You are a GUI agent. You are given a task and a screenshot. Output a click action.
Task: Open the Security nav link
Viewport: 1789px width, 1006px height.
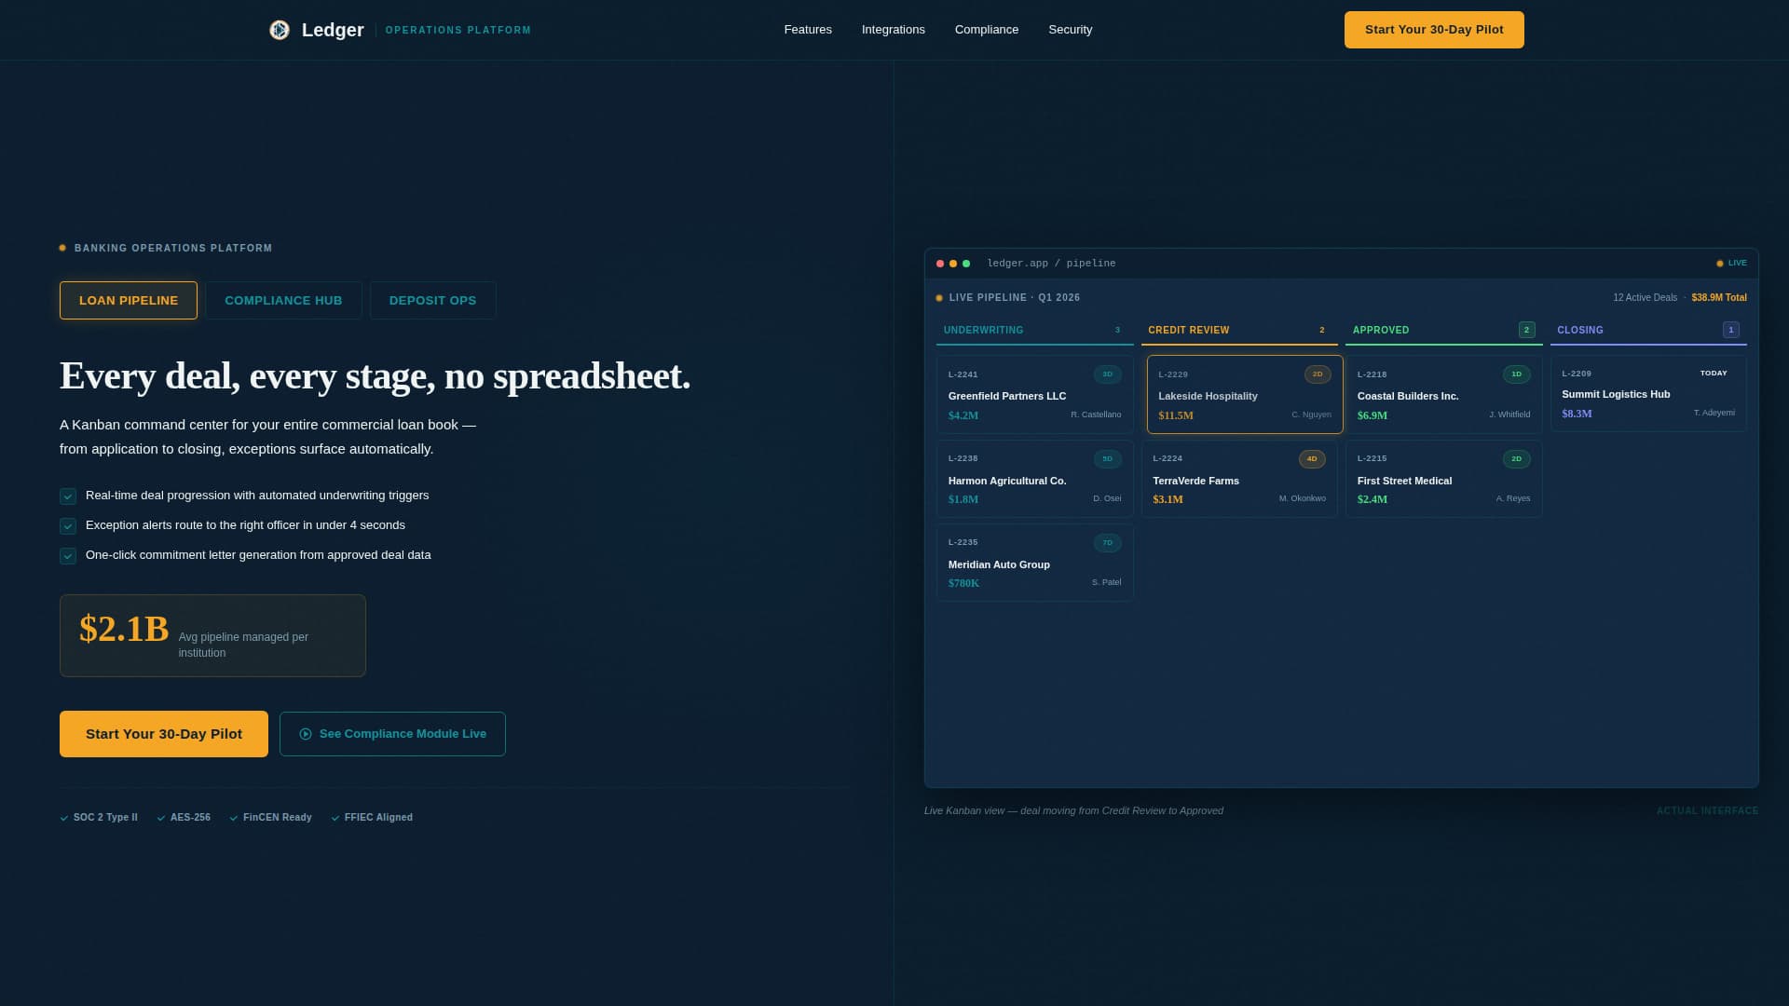coord(1071,30)
